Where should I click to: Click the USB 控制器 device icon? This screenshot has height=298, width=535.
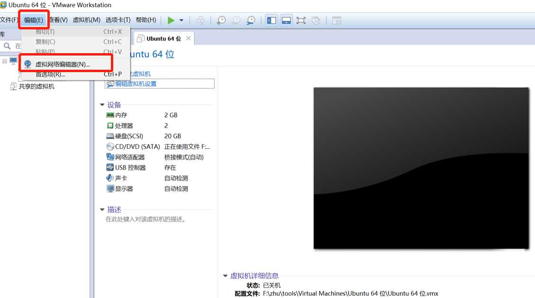(110, 168)
